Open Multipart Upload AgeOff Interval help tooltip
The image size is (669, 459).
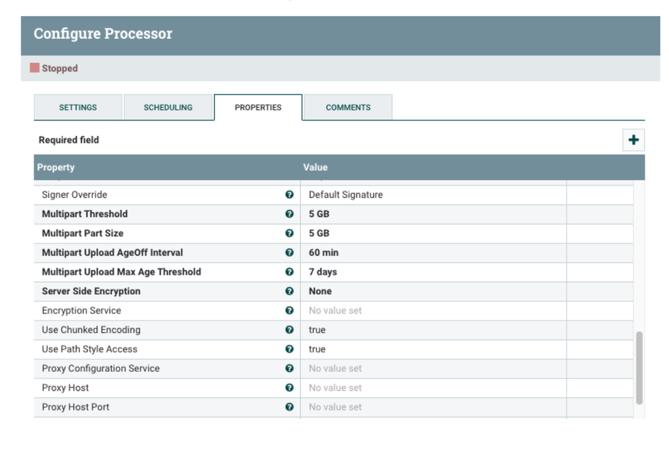(x=289, y=253)
